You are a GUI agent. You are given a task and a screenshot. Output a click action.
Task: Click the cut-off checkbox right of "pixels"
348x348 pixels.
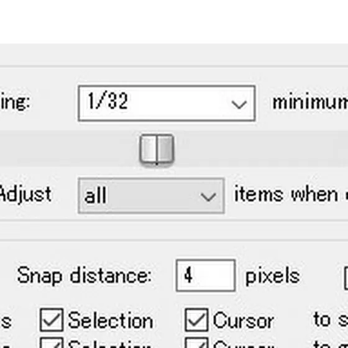tap(346, 278)
